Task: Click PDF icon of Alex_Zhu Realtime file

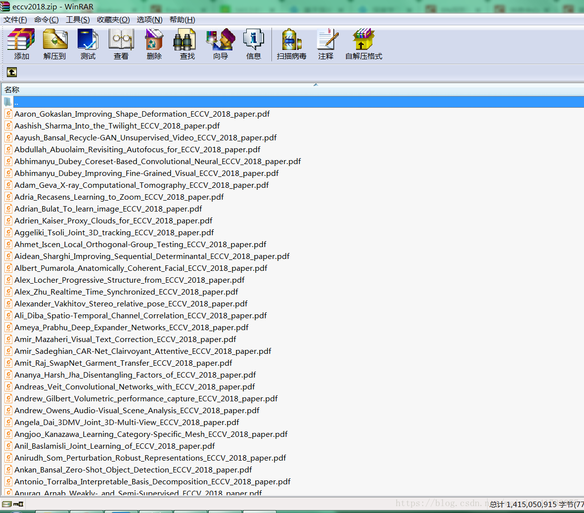Action: click(8, 292)
